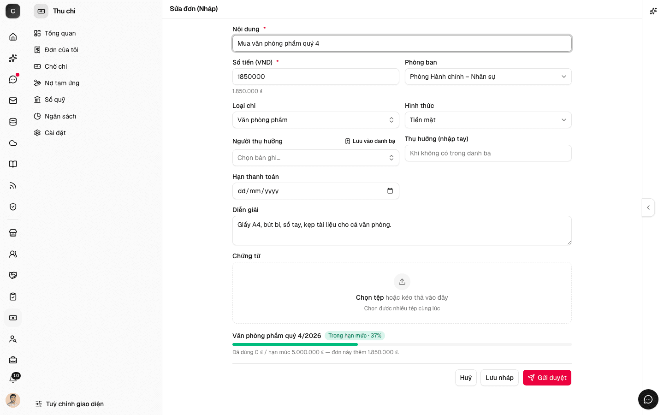Open the mail envelope icon
The height and width of the screenshot is (415, 664).
[13, 101]
